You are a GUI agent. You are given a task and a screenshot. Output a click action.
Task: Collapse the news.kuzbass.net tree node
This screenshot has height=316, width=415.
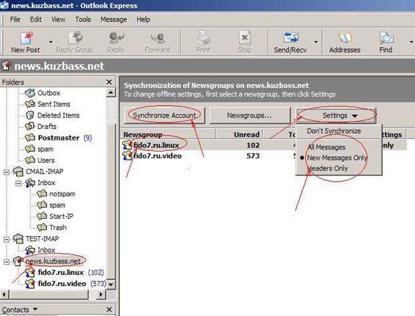(x=7, y=262)
